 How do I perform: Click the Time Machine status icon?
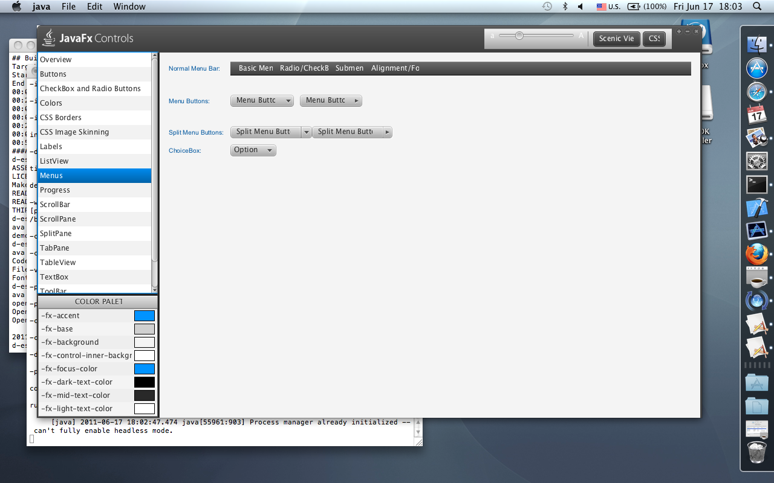[547, 7]
